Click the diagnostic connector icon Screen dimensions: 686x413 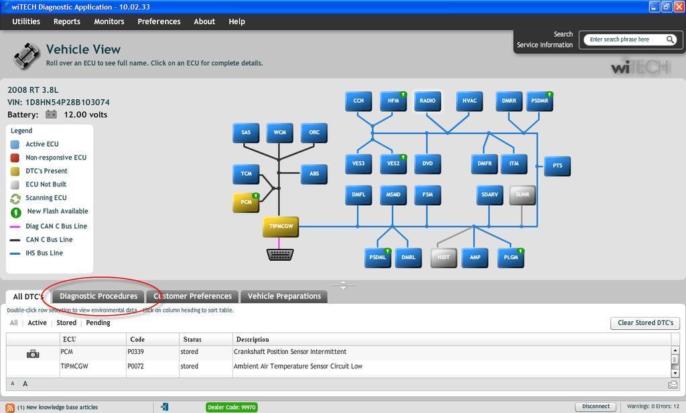pos(280,255)
